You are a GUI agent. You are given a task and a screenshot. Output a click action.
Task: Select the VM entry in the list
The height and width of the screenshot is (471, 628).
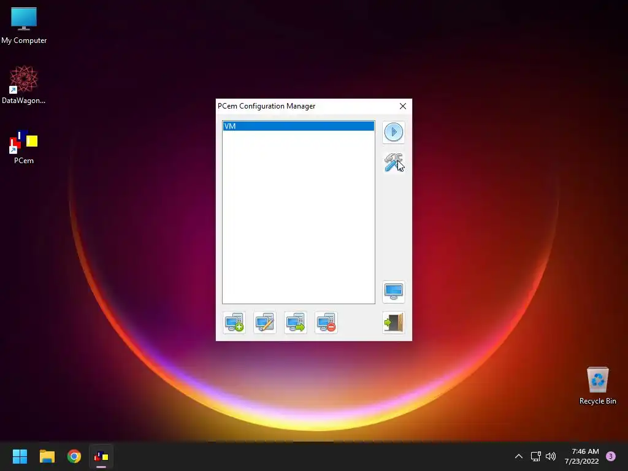pyautogui.click(x=299, y=126)
